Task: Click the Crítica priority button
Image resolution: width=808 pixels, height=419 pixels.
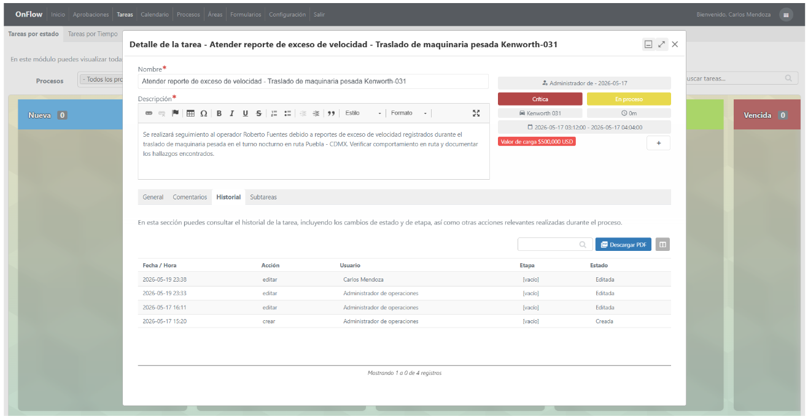Action: (540, 99)
